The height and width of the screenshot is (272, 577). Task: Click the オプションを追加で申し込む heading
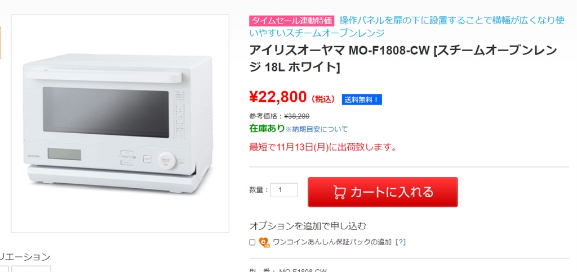pyautogui.click(x=308, y=226)
